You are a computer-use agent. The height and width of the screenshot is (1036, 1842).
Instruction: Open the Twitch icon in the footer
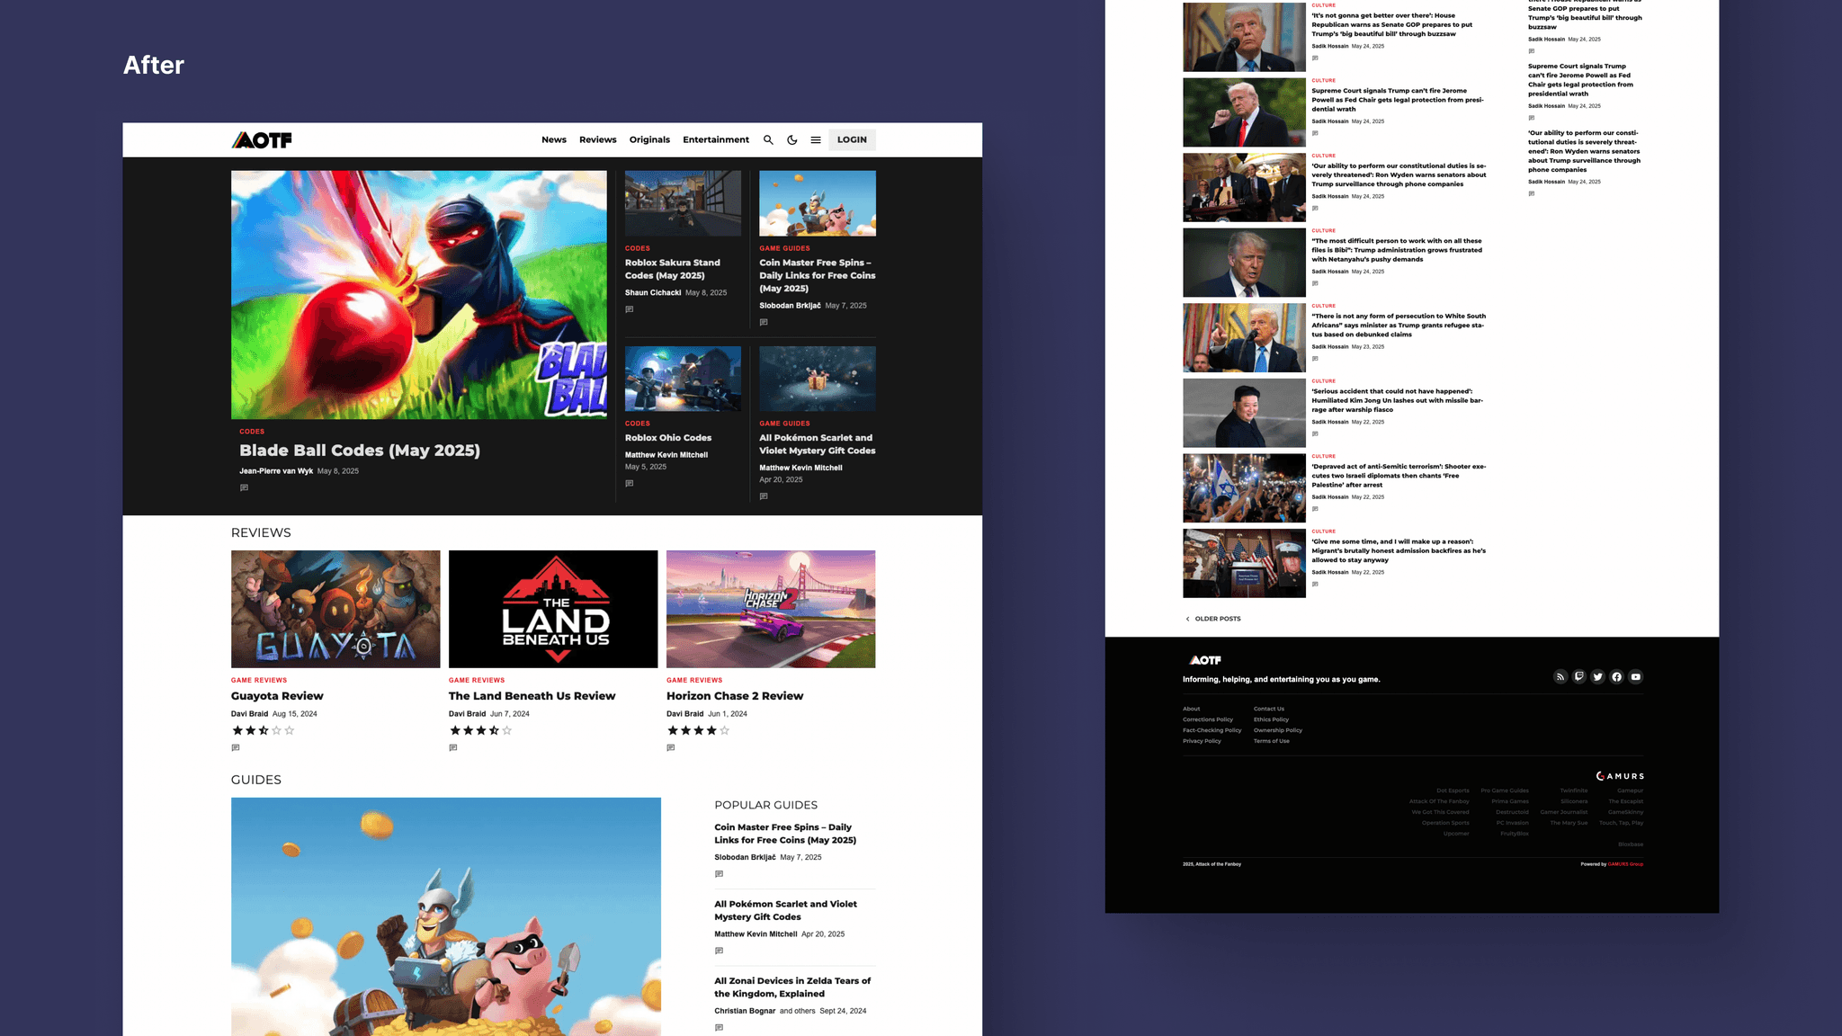(x=1579, y=677)
